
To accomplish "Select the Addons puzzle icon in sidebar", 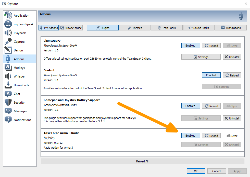I will [x=8, y=59].
